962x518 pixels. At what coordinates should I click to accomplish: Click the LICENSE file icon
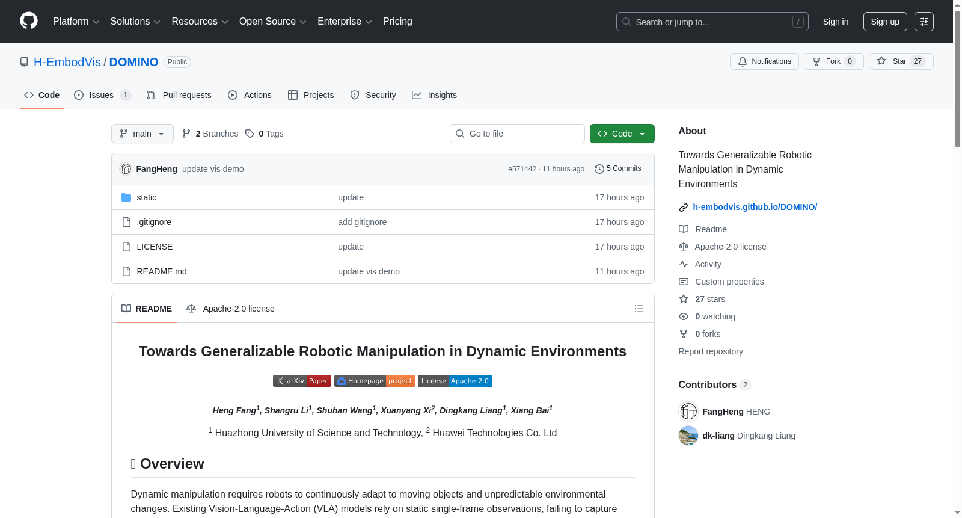[x=126, y=247]
